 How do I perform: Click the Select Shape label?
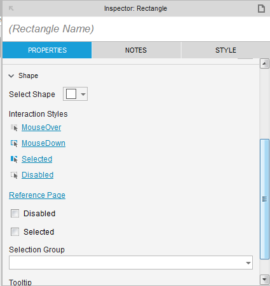[x=32, y=94]
